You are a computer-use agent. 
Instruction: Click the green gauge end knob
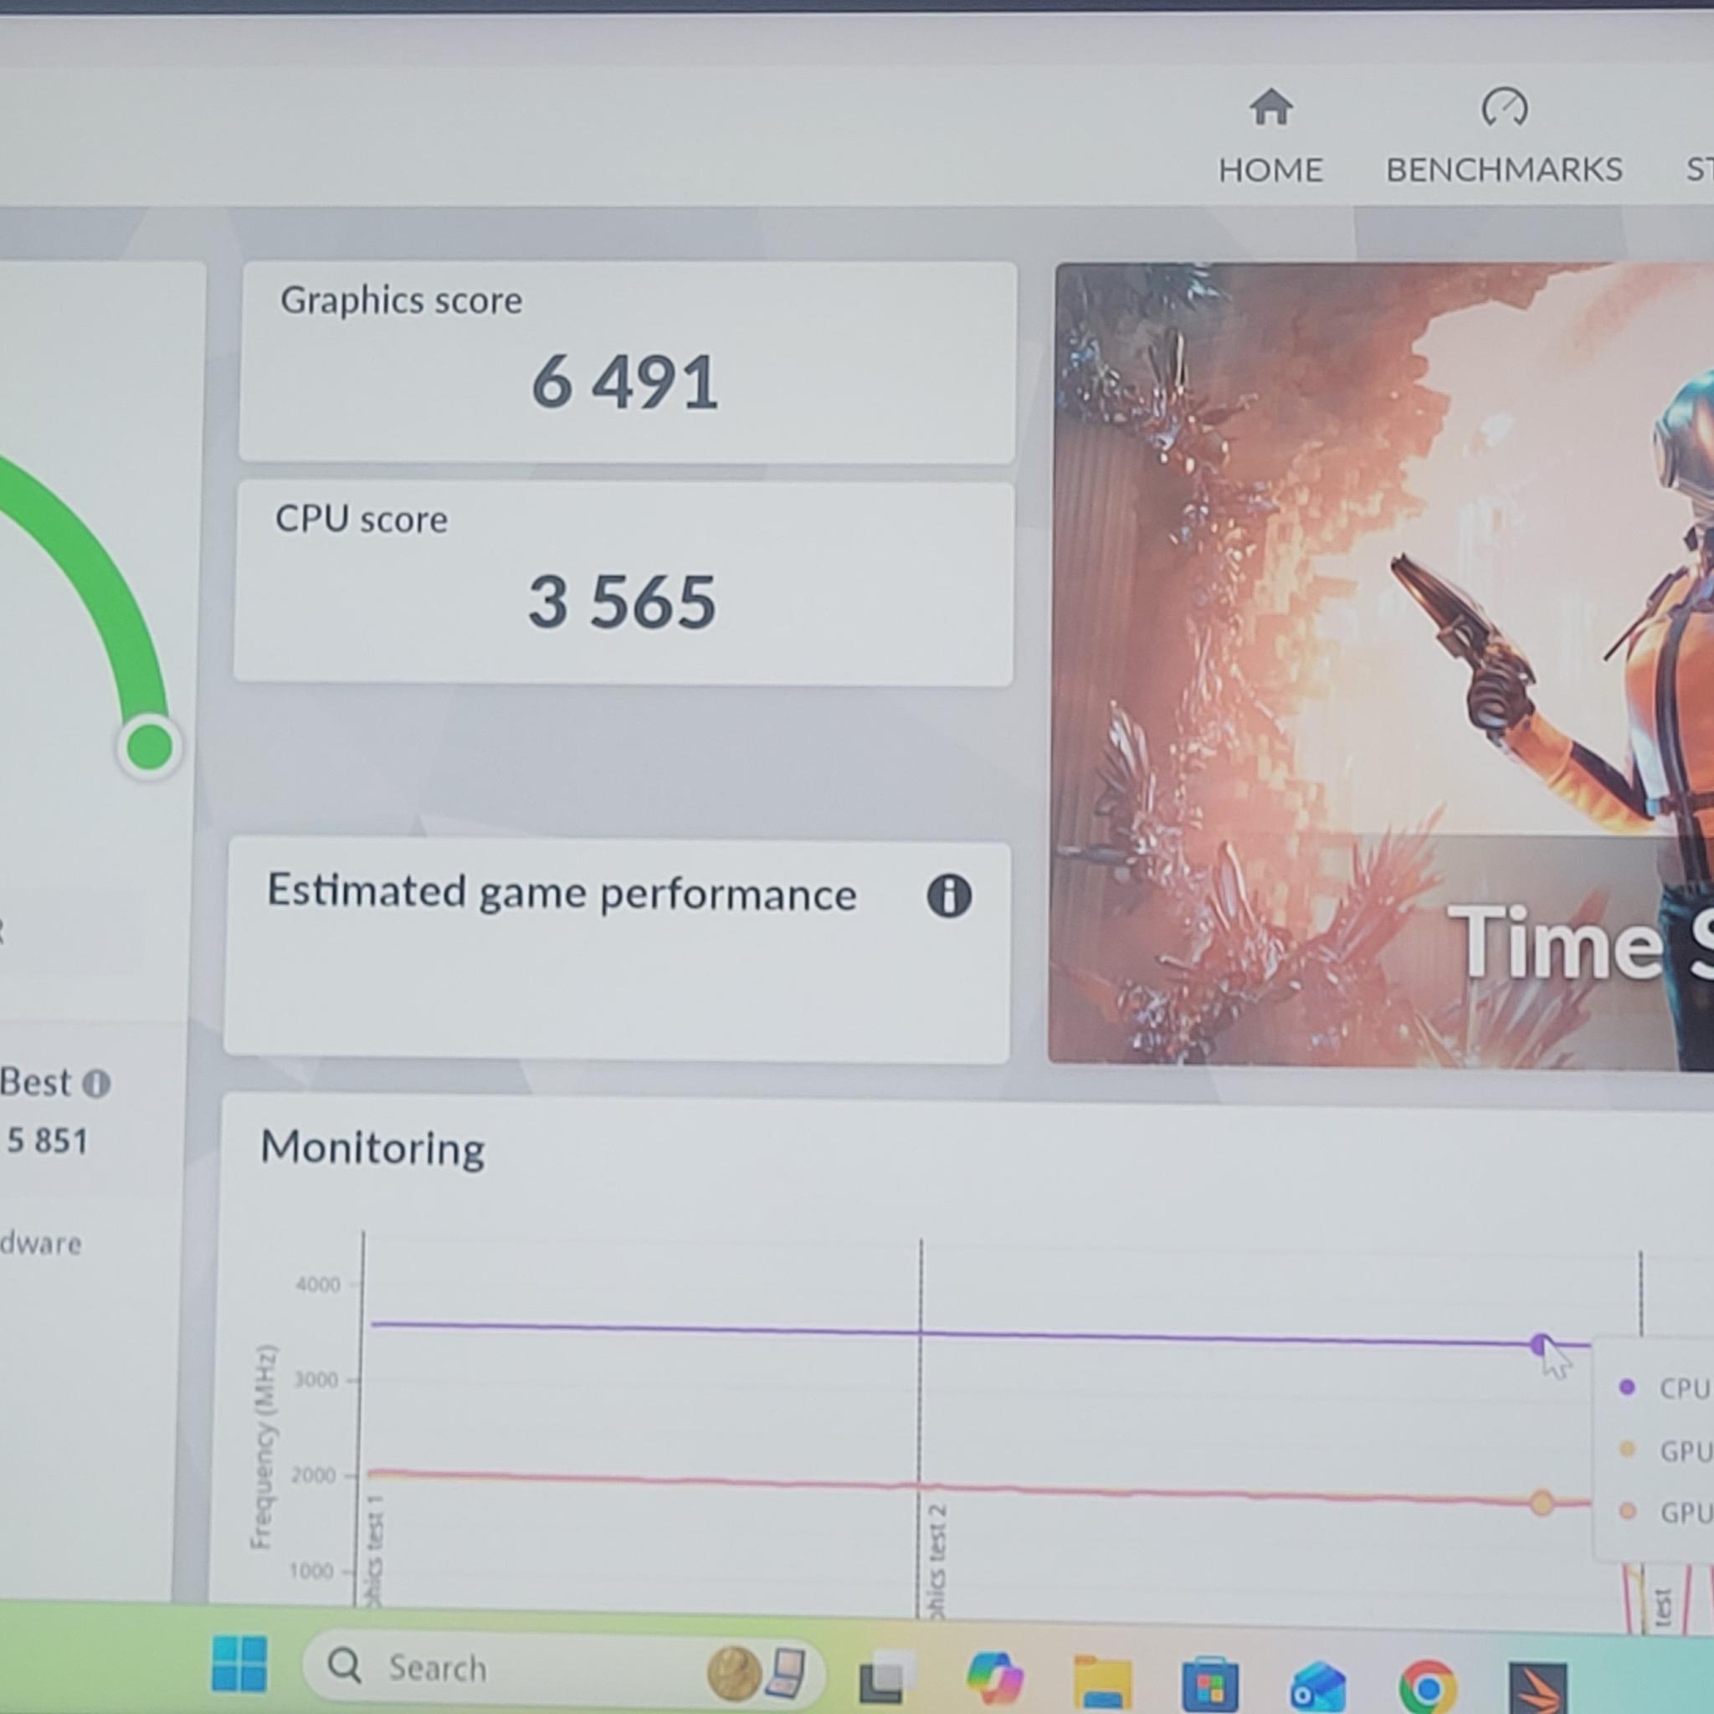(149, 746)
